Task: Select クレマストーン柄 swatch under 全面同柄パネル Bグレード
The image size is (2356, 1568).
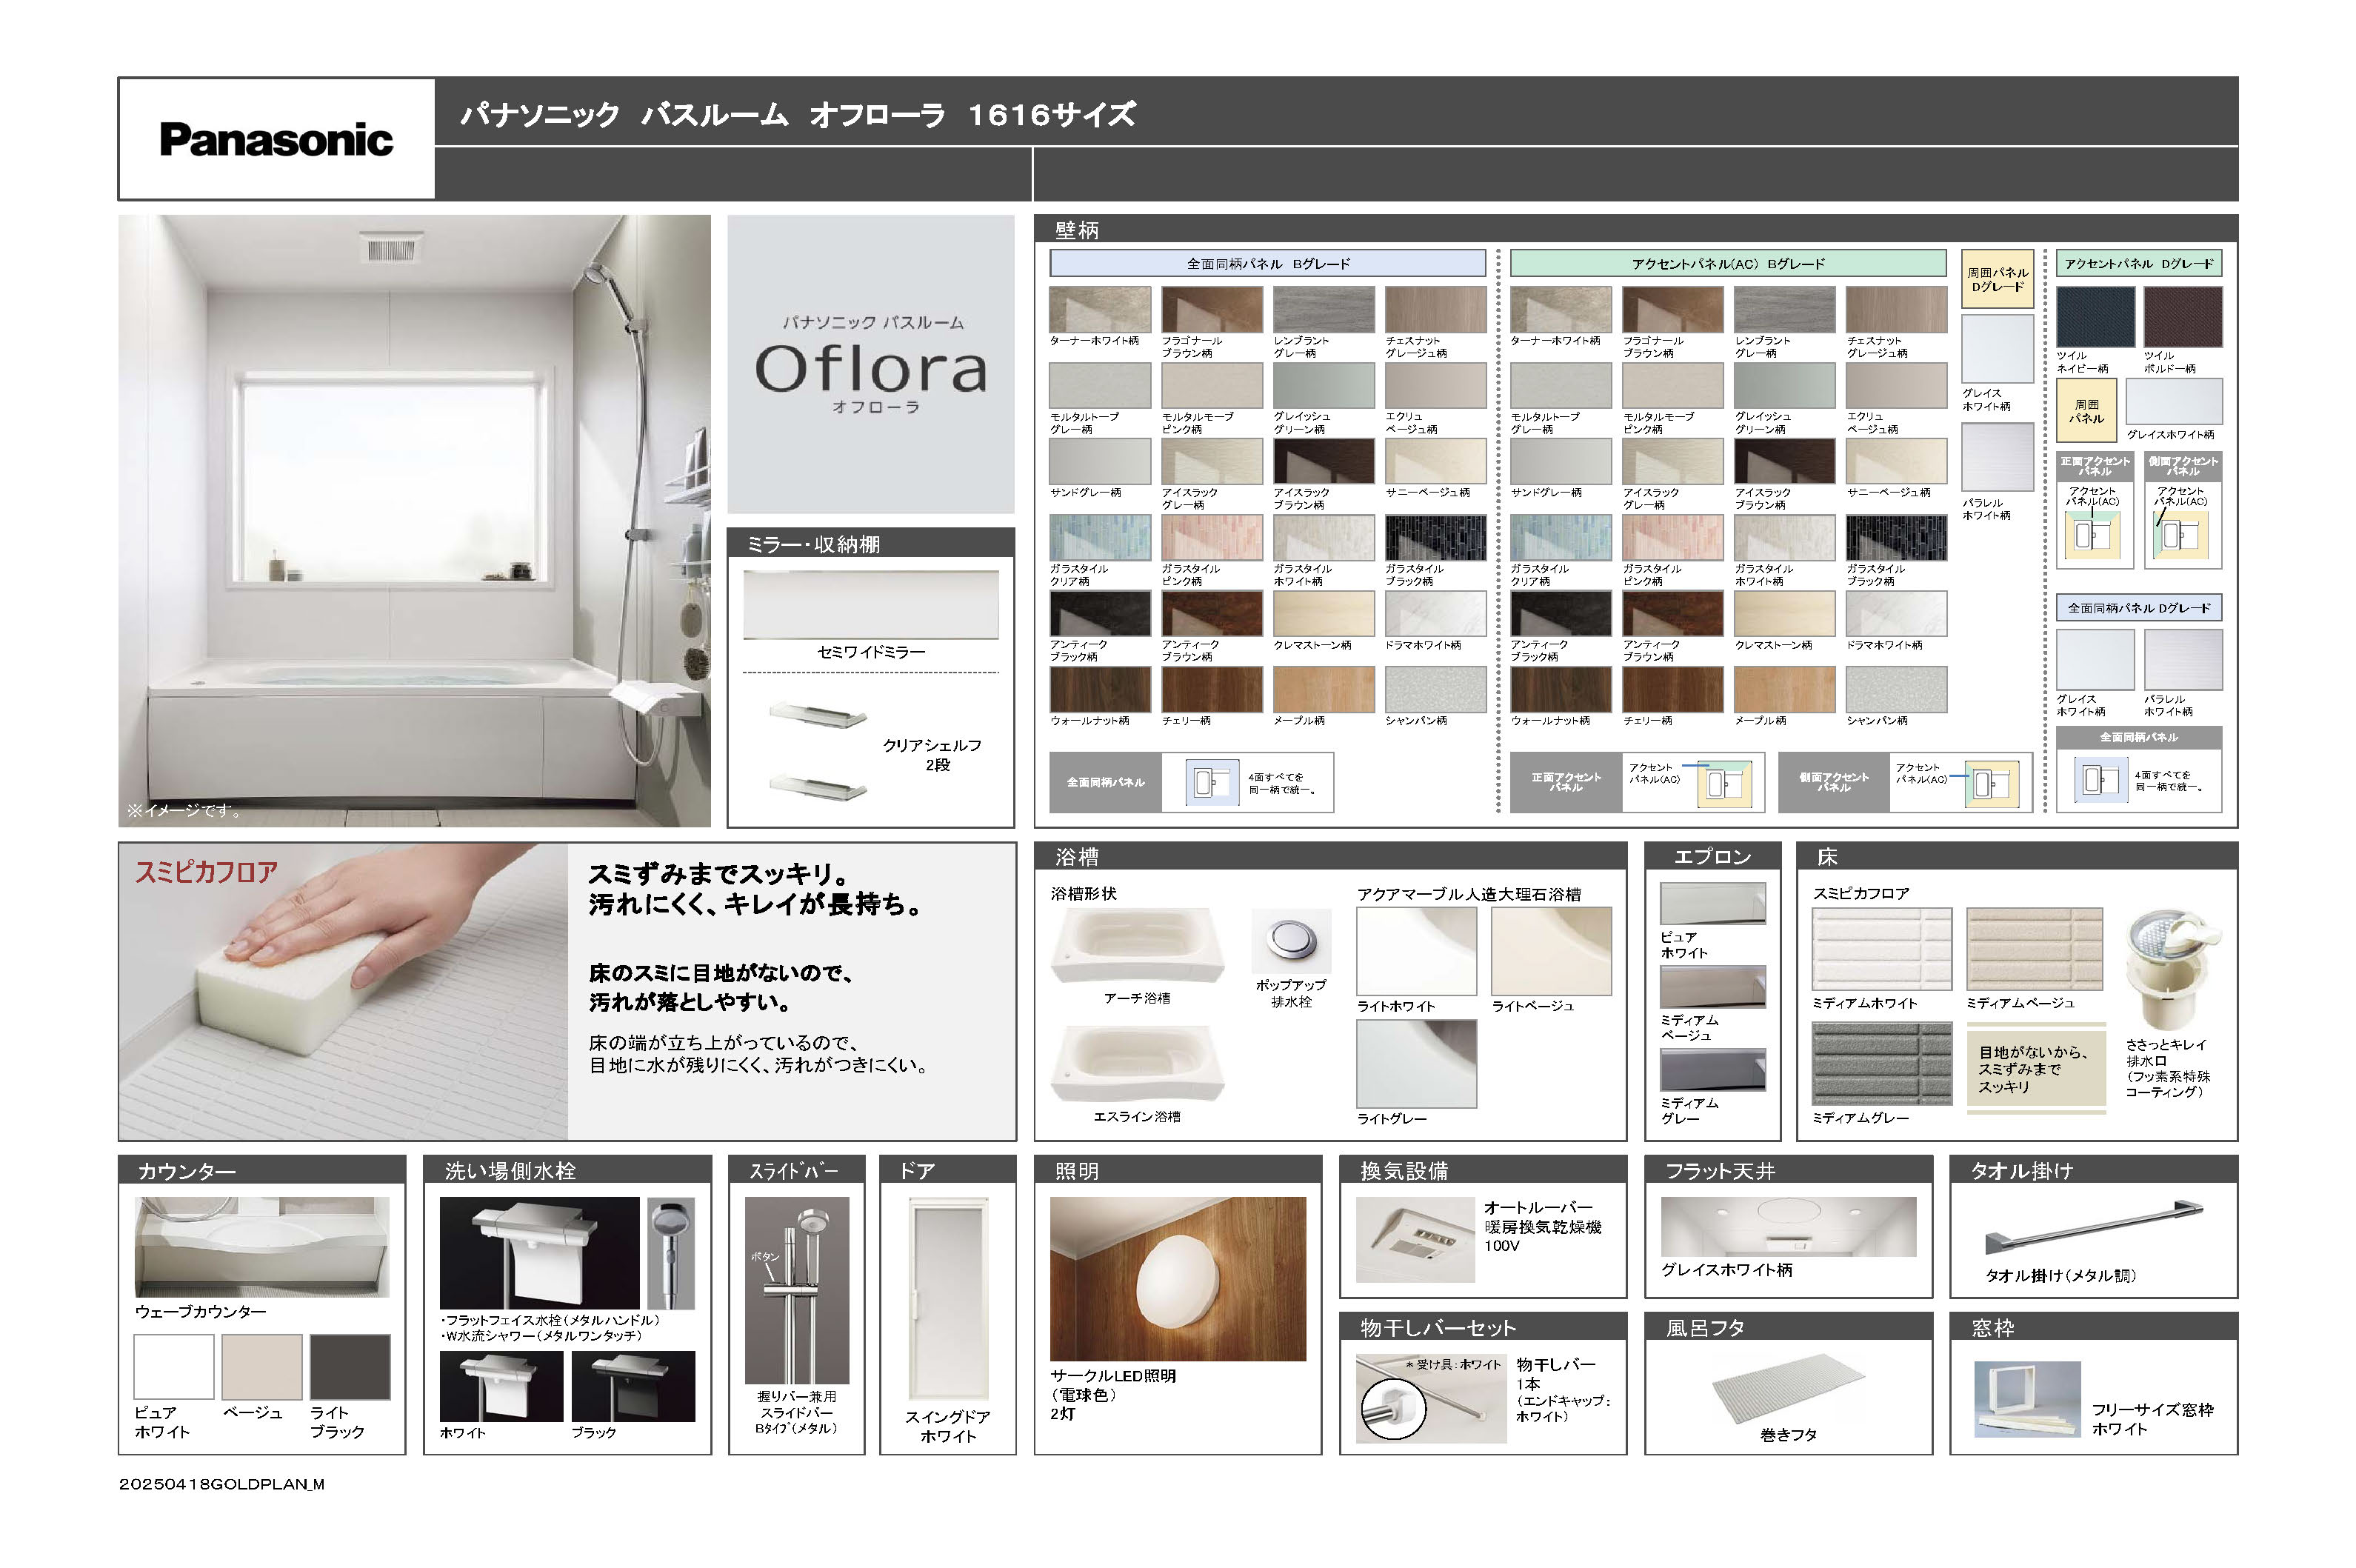Action: (1324, 614)
